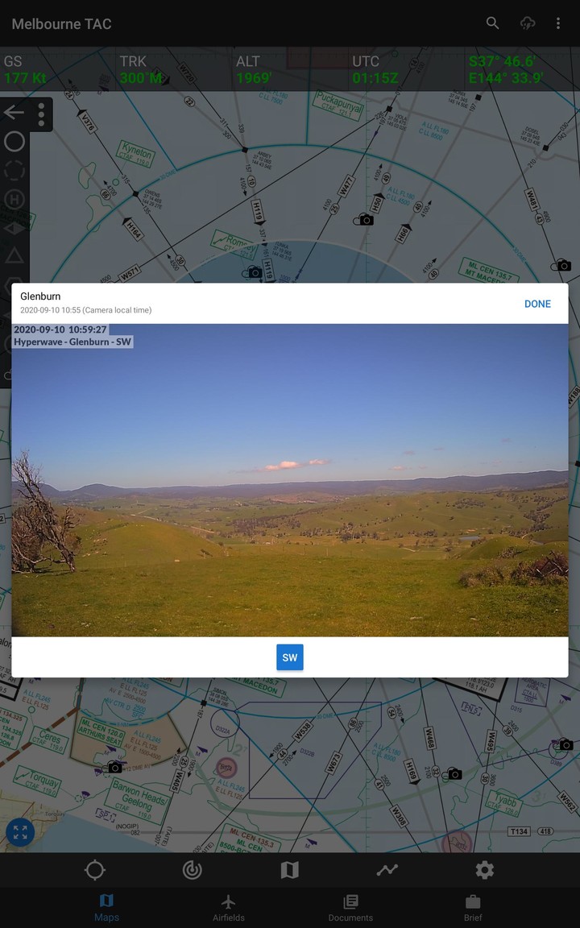
Task: Select the SW camera direction button
Action: [290, 657]
